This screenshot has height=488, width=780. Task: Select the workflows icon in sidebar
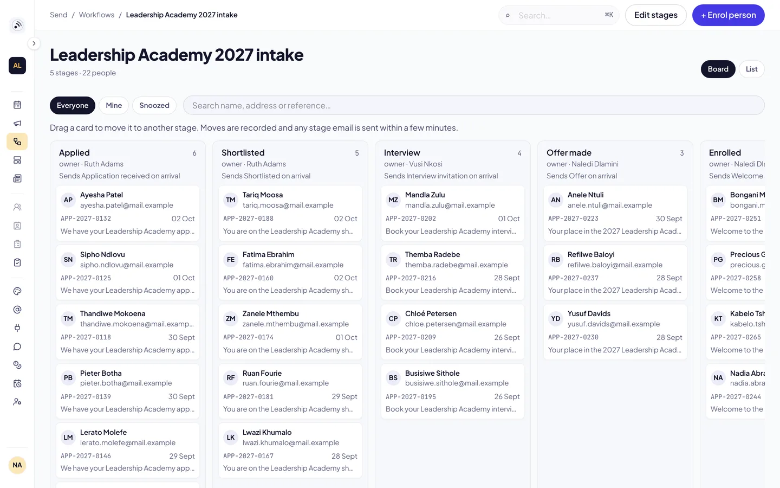point(17,142)
